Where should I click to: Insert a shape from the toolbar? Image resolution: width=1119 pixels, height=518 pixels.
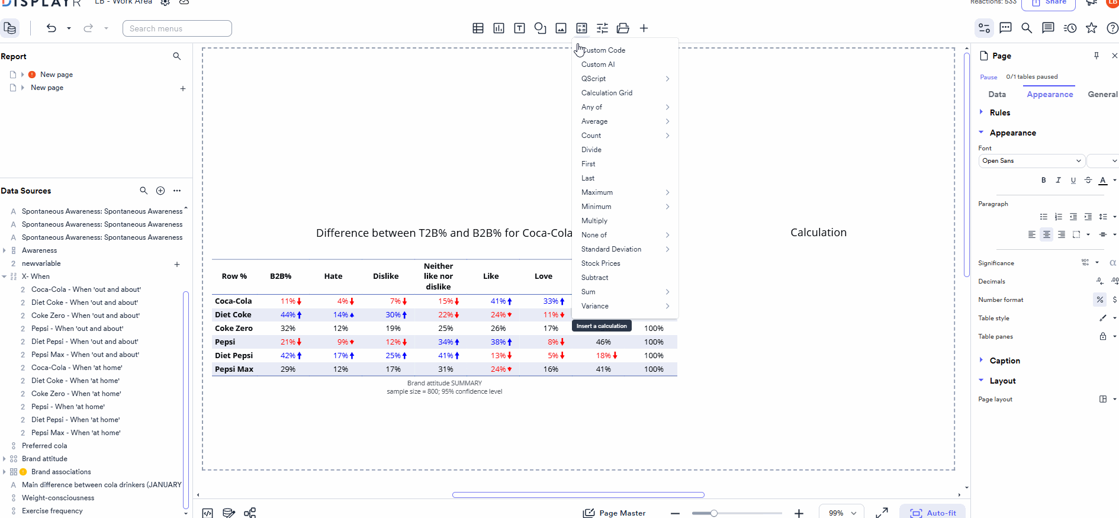540,28
